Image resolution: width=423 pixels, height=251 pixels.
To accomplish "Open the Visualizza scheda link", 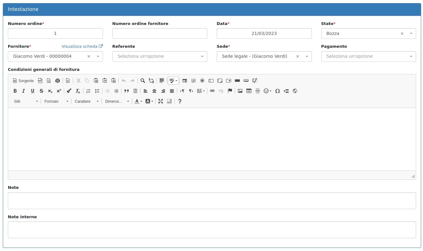I will [x=82, y=46].
